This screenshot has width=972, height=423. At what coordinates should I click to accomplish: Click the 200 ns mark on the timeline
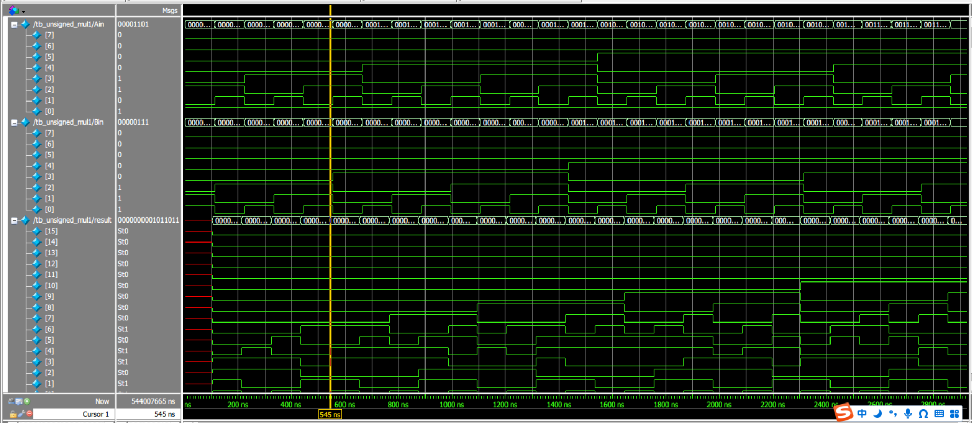pos(237,405)
